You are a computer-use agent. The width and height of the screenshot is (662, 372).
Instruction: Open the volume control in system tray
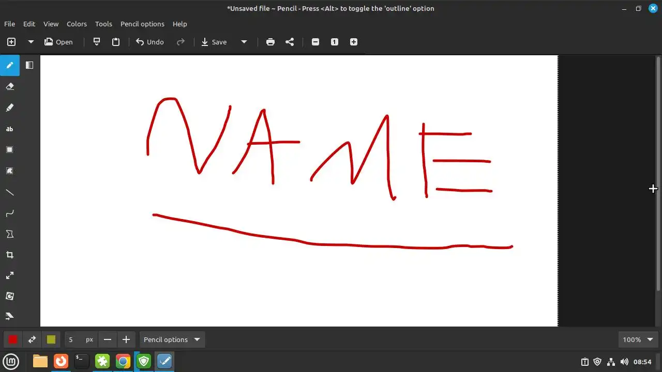[x=624, y=362]
